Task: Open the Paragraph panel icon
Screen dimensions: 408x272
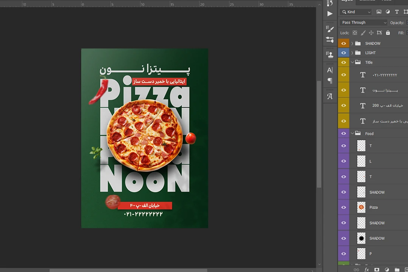Action: coord(330,81)
